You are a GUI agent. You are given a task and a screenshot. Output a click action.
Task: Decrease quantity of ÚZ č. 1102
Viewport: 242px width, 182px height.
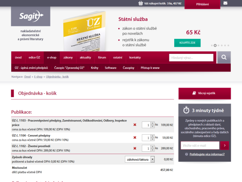pyautogui.click(x=152, y=150)
